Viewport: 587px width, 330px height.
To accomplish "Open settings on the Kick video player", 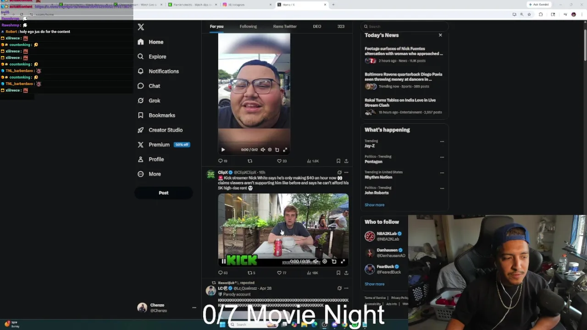I will tap(325, 261).
